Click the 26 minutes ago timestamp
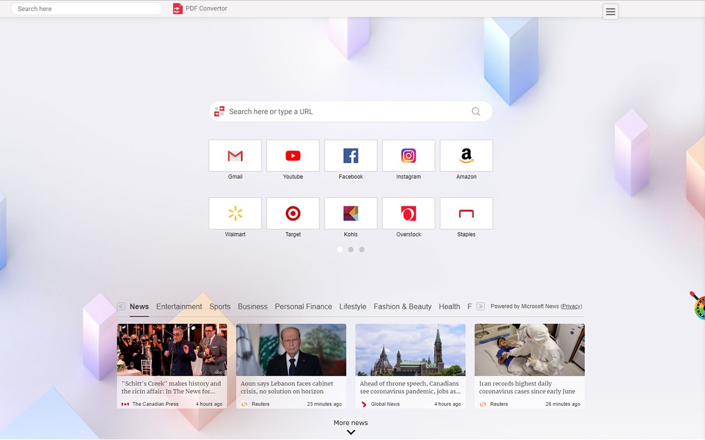This screenshot has height=440, width=705. (563, 404)
